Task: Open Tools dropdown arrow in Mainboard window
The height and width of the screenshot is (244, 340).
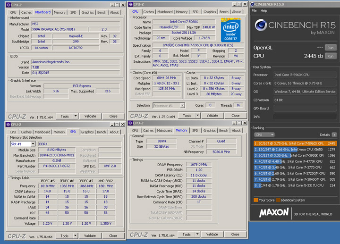Action: (75, 116)
